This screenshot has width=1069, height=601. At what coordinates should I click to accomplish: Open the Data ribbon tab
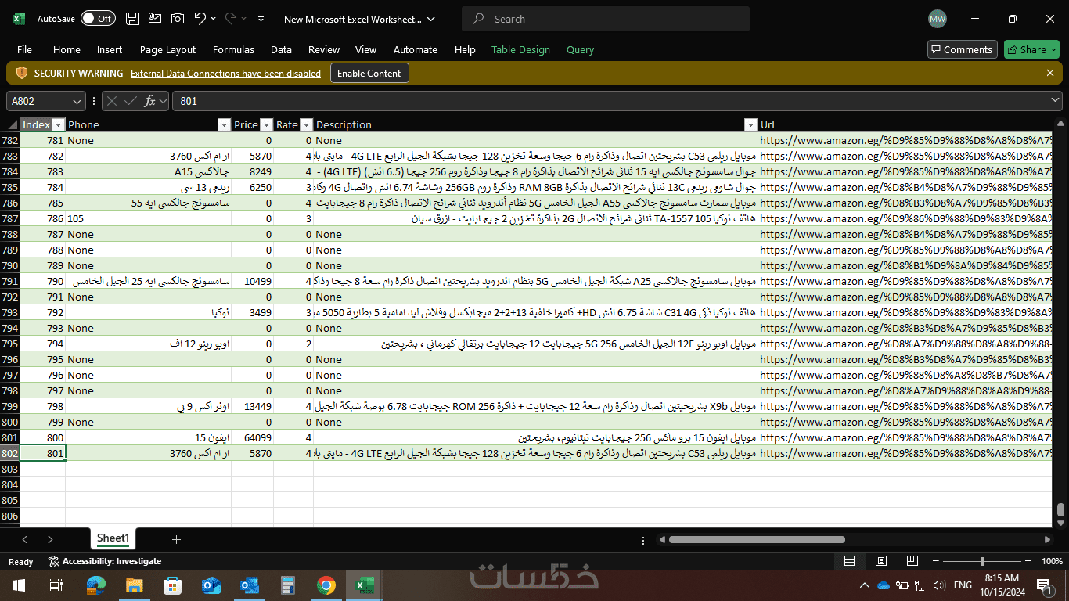(281, 49)
